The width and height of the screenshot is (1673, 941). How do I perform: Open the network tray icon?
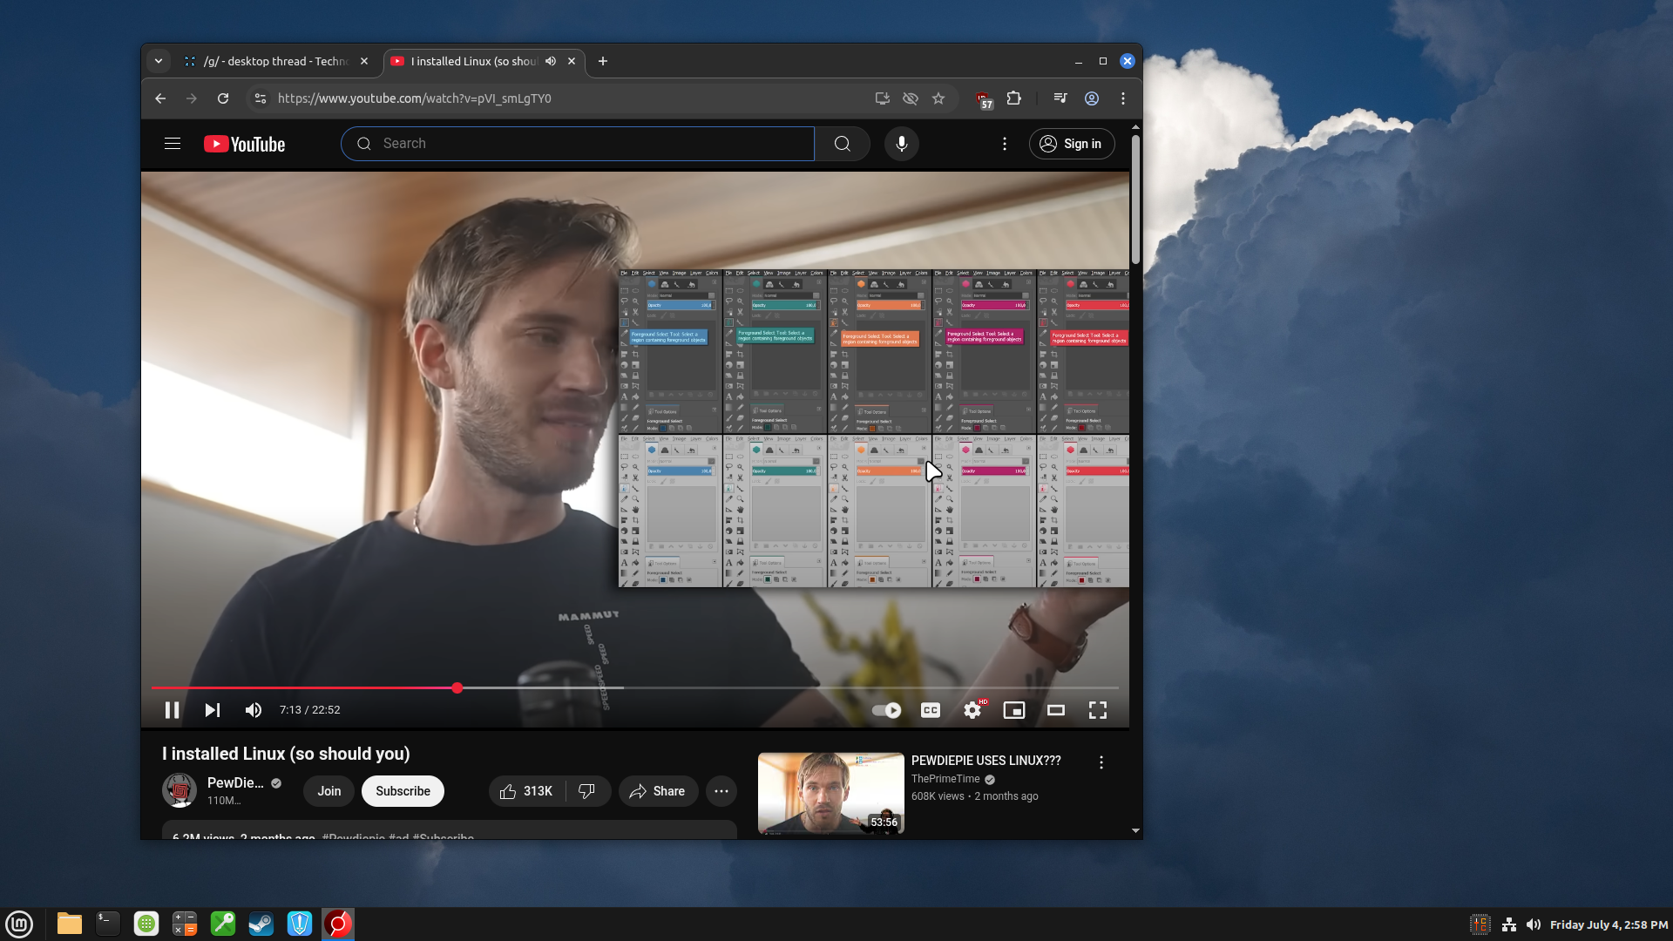1509,924
